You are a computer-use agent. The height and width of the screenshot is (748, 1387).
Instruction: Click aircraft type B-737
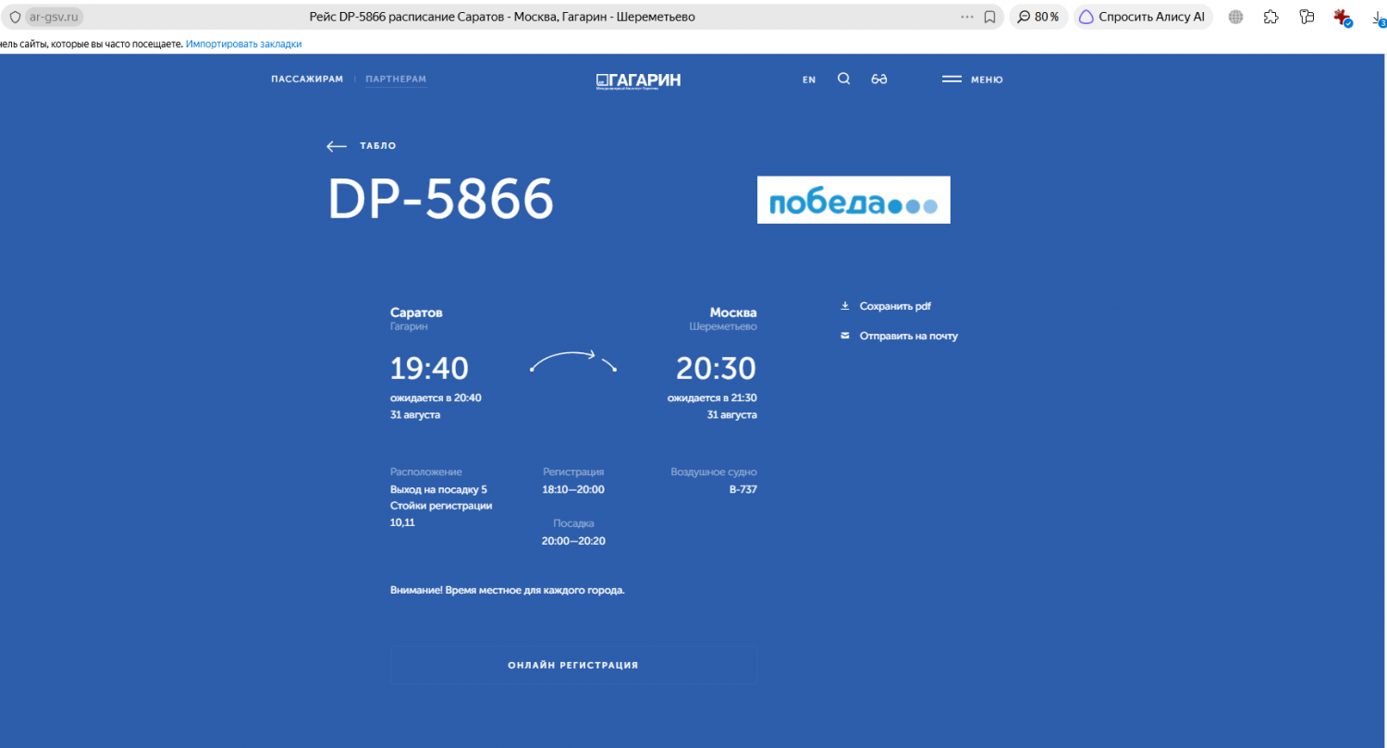pos(743,489)
